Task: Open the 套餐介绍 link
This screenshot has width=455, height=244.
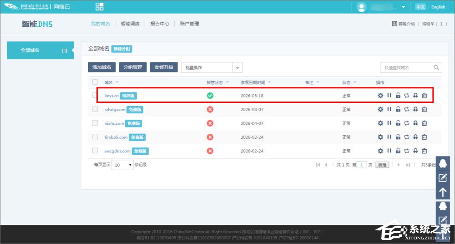Action: (x=403, y=24)
